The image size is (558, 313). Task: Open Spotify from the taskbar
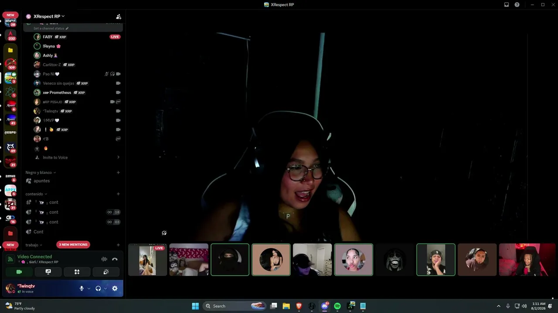pyautogui.click(x=337, y=306)
